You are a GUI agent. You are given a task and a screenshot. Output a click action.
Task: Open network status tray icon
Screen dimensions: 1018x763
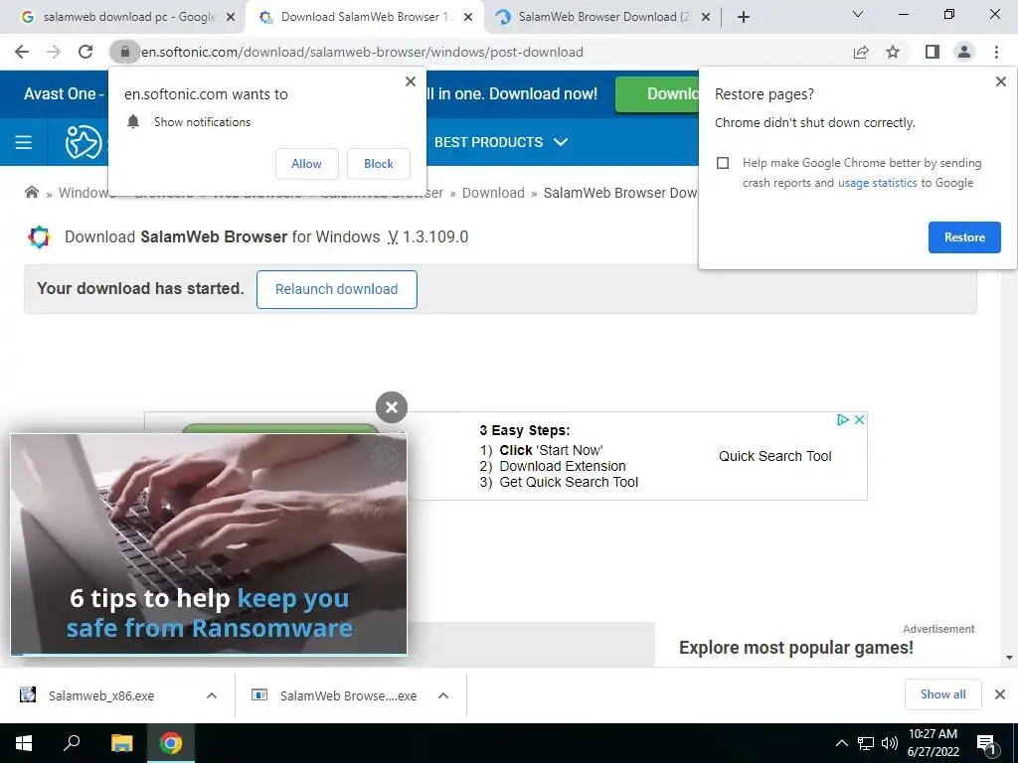click(x=866, y=743)
